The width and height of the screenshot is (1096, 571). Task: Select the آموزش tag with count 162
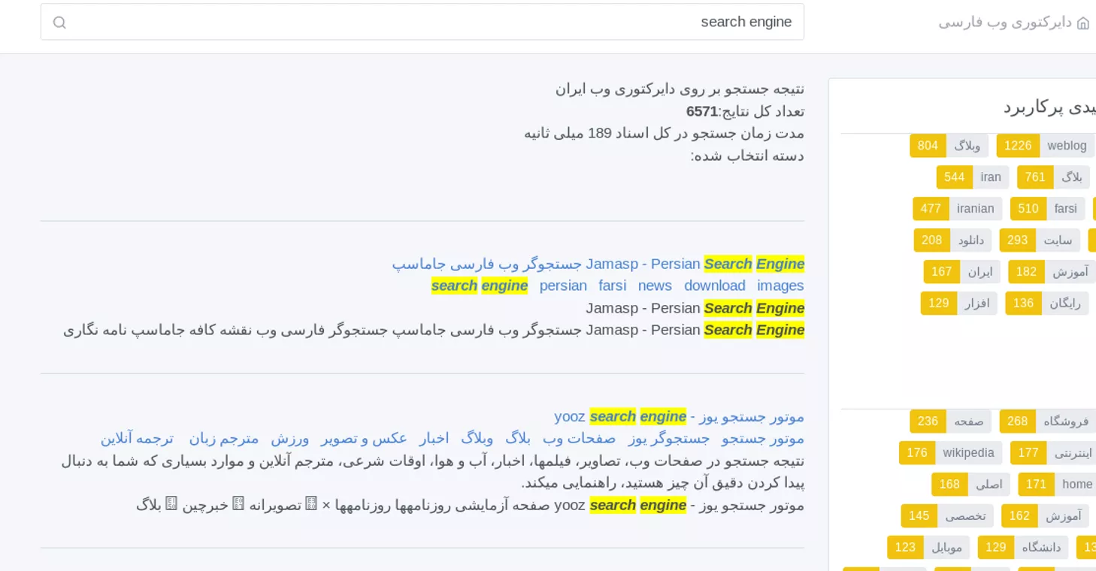(x=1045, y=516)
